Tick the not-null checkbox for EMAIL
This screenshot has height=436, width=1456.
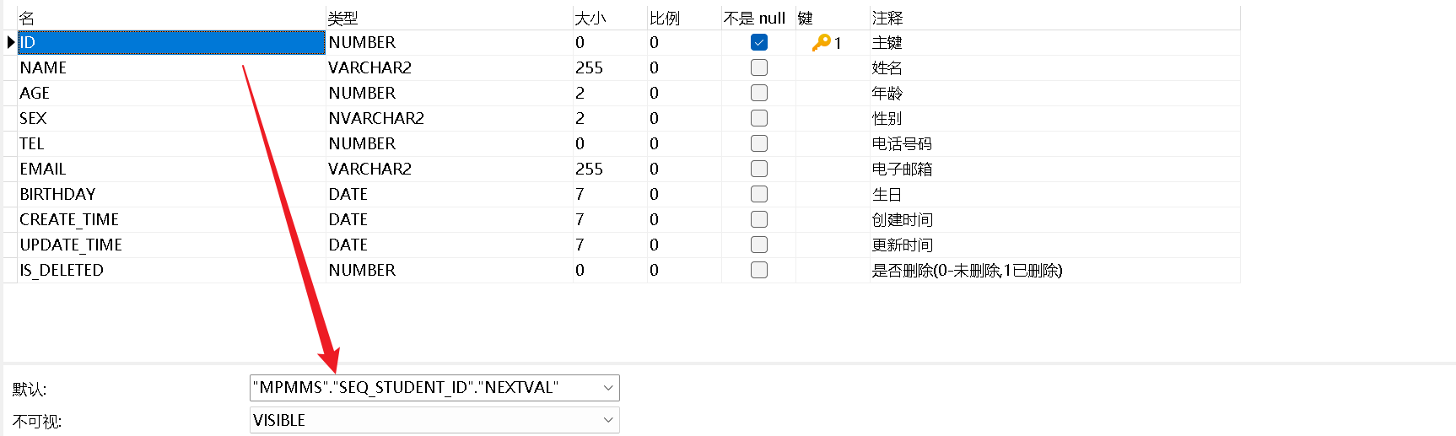coord(759,169)
